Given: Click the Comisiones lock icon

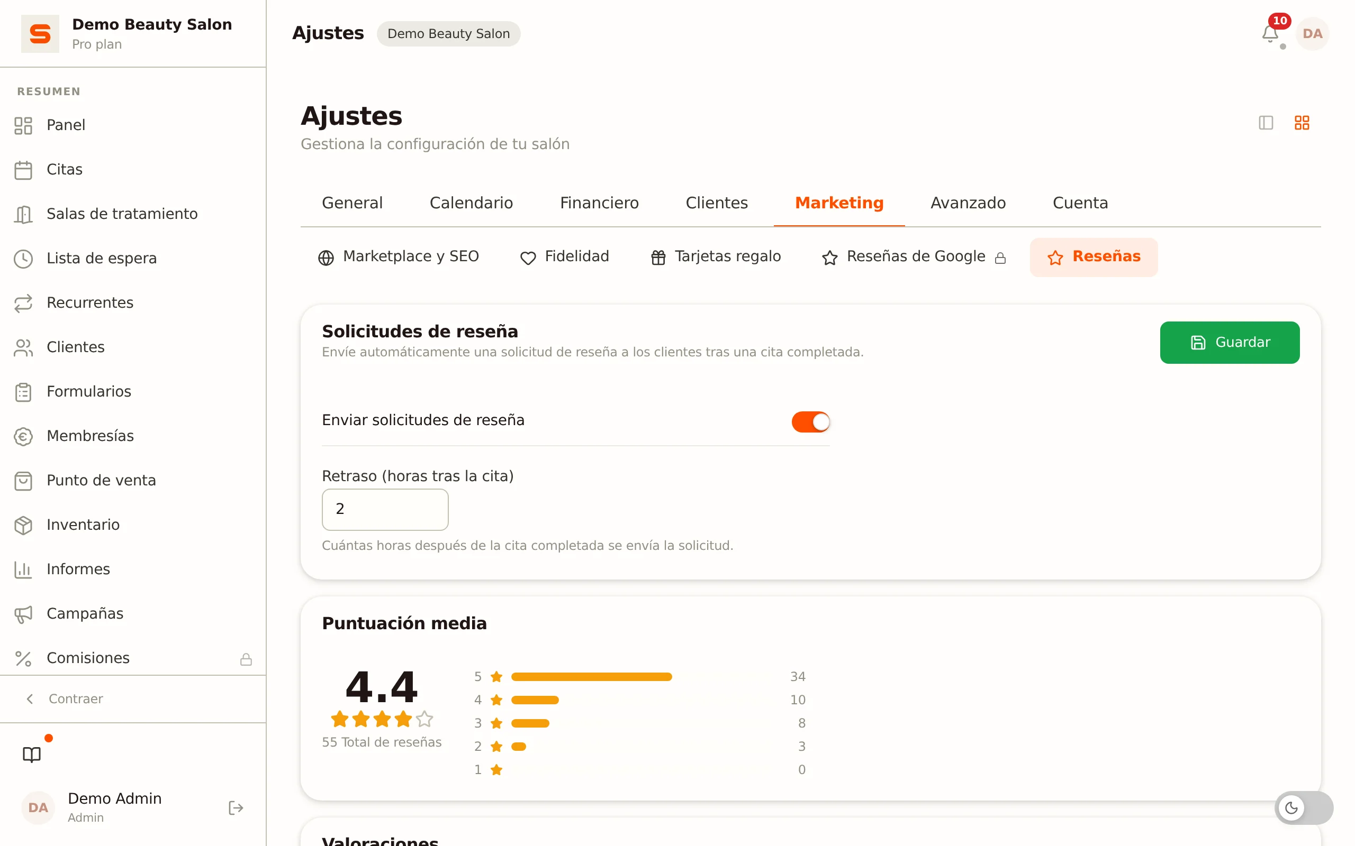Looking at the screenshot, I should (246, 659).
